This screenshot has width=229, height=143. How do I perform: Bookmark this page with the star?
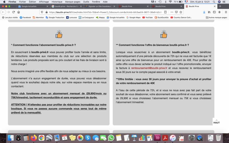pyautogui.click(x=181, y=12)
